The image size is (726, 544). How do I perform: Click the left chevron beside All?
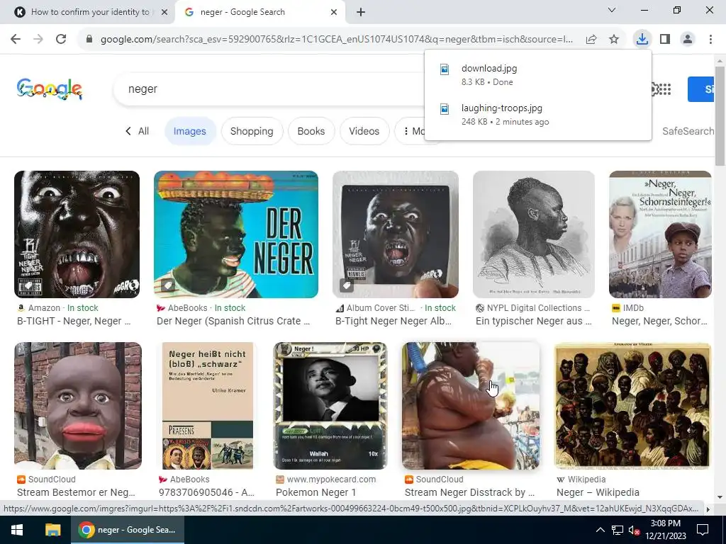(128, 131)
